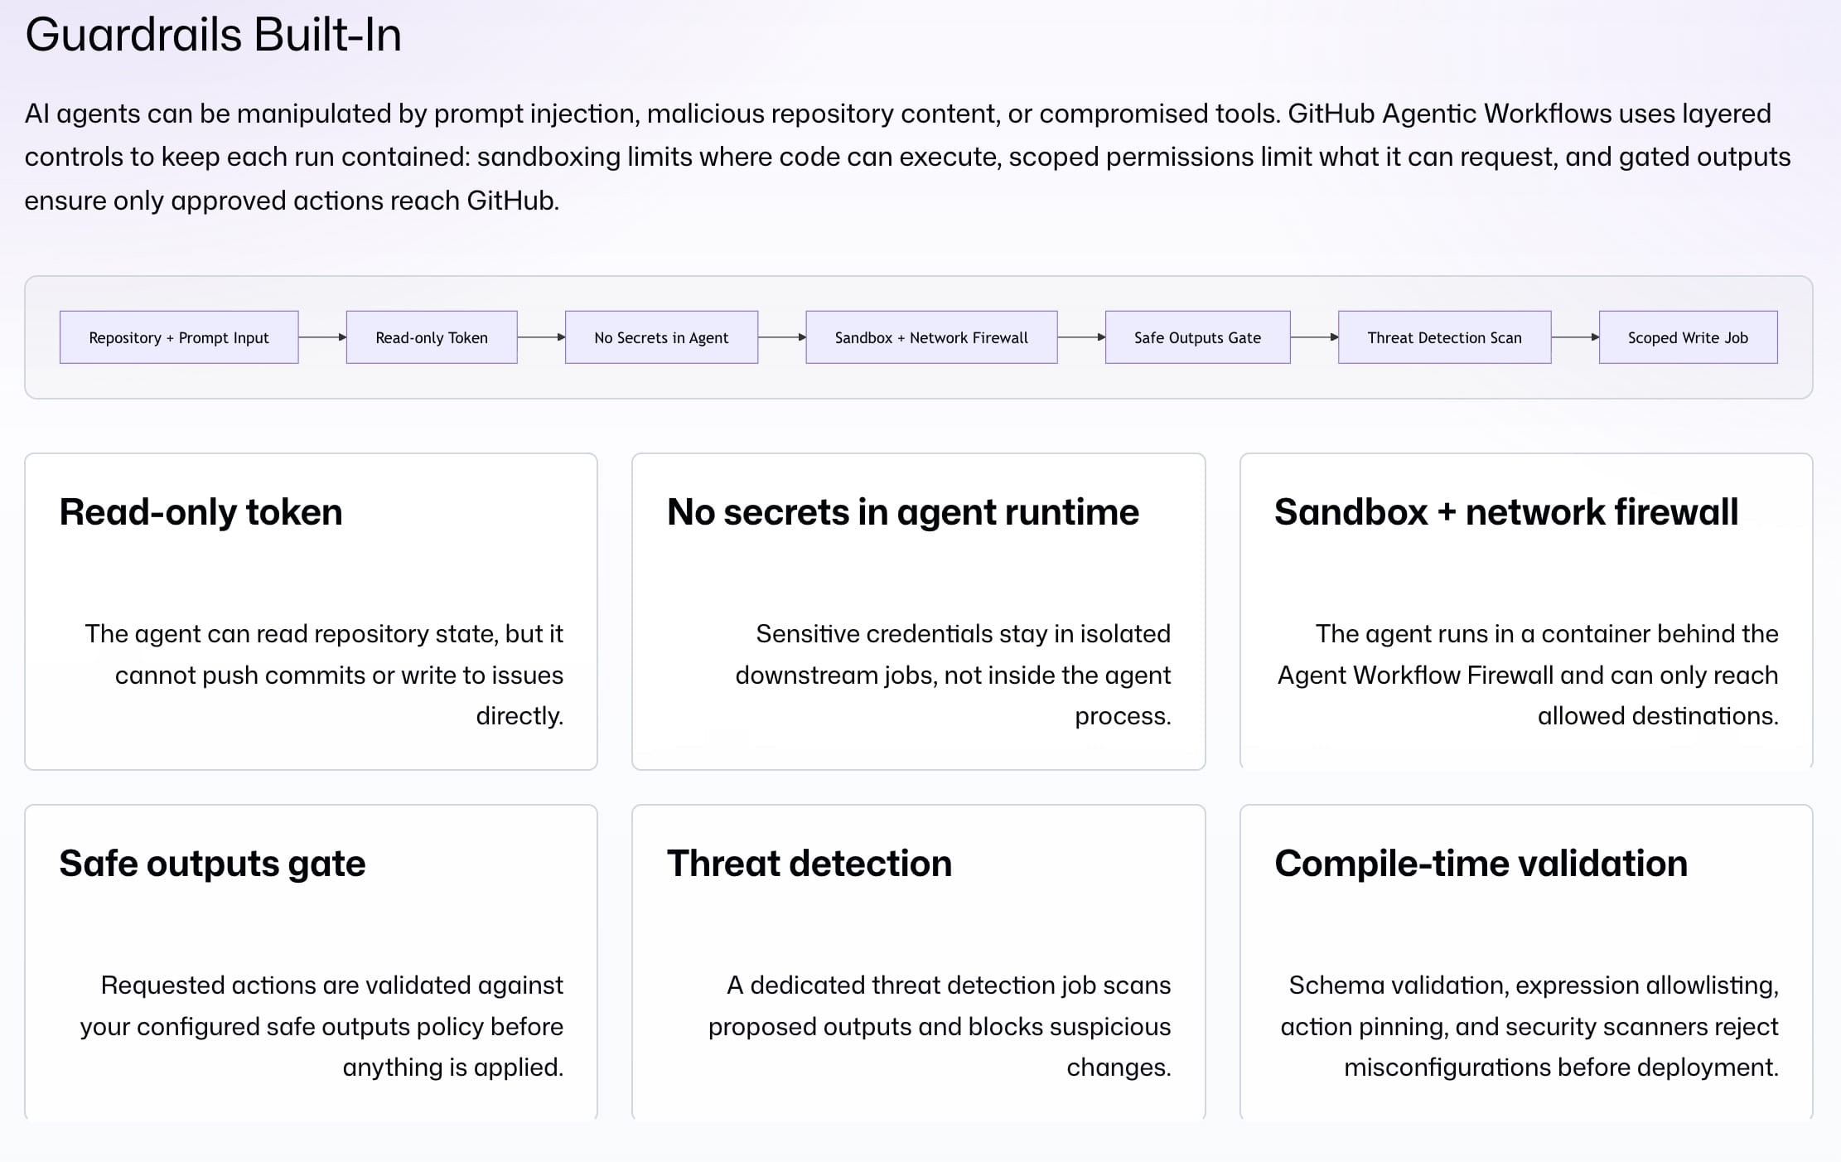Select the Read-only Token diagram box

(432, 337)
